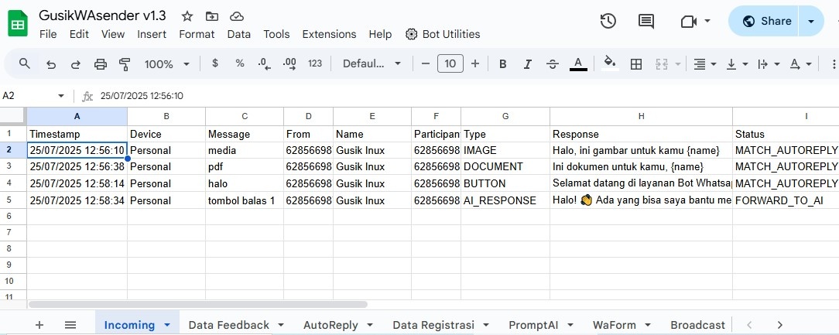Format as percent
The width and height of the screenshot is (839, 335).
240,63
